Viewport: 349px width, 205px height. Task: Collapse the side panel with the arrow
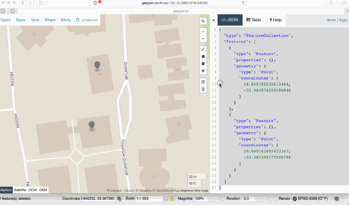[213, 20]
